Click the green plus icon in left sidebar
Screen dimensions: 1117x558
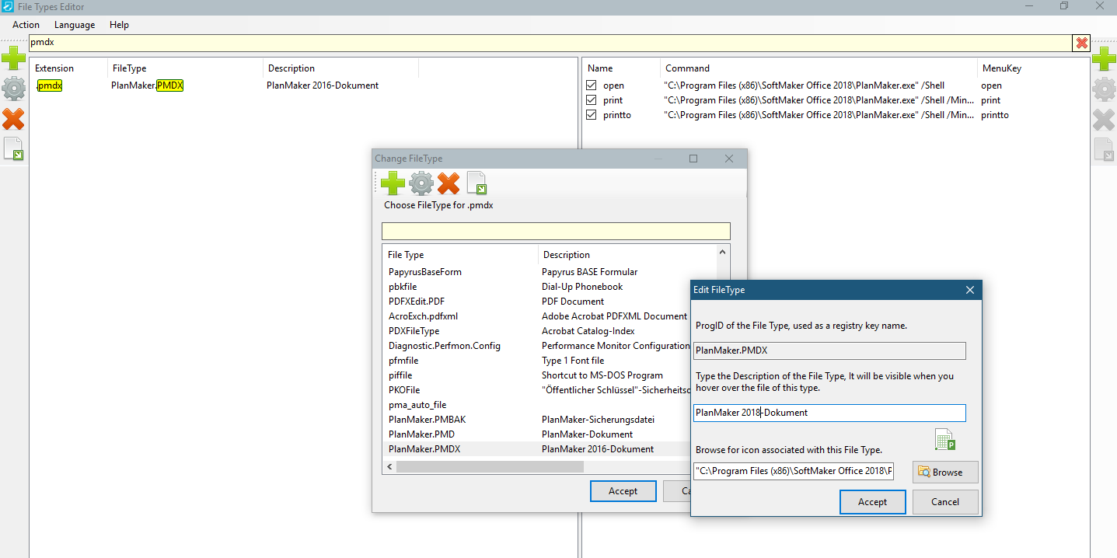tap(13, 58)
